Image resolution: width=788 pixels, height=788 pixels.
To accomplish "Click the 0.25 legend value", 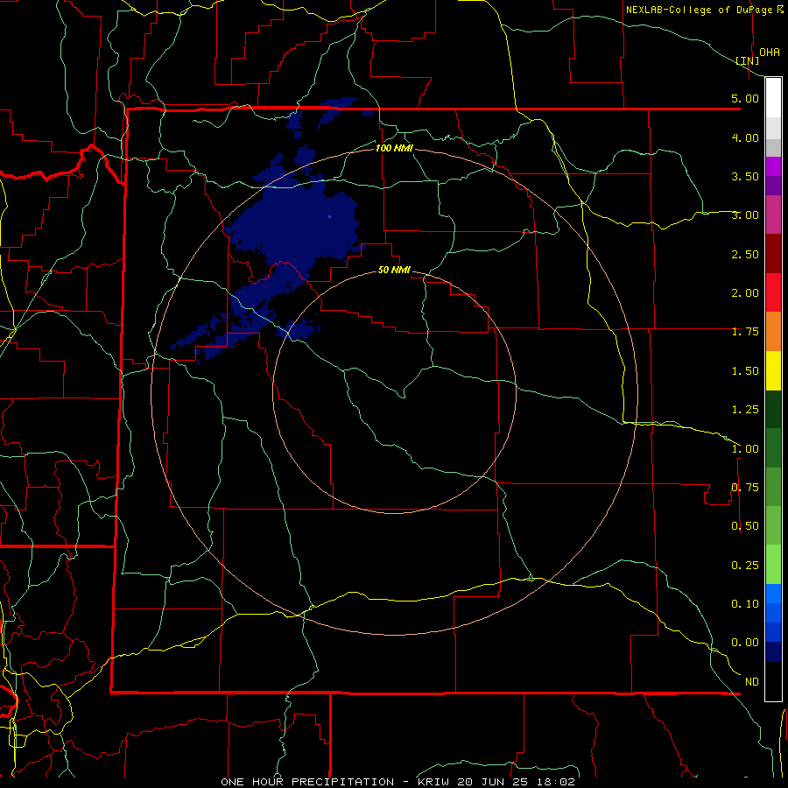I will point(745,566).
